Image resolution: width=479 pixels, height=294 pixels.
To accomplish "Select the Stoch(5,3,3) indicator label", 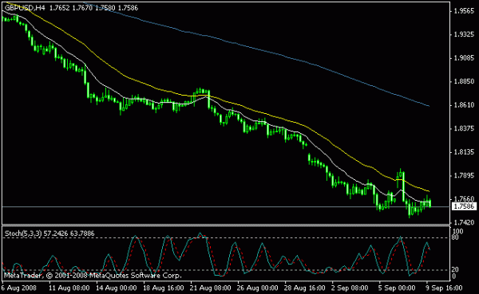I will click(x=23, y=233).
